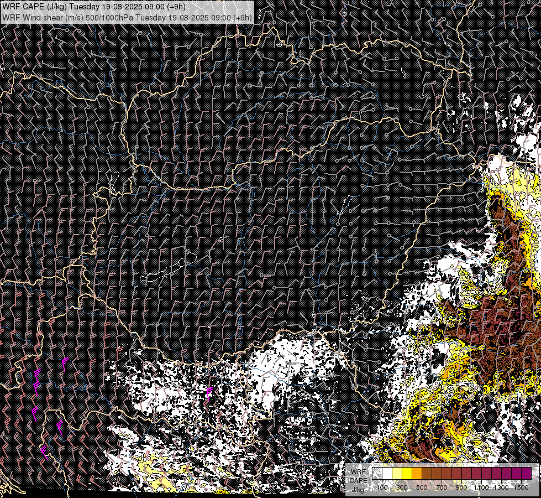Click the Lake Balaton outline on the map
The image size is (541, 498).
coord(169,267)
